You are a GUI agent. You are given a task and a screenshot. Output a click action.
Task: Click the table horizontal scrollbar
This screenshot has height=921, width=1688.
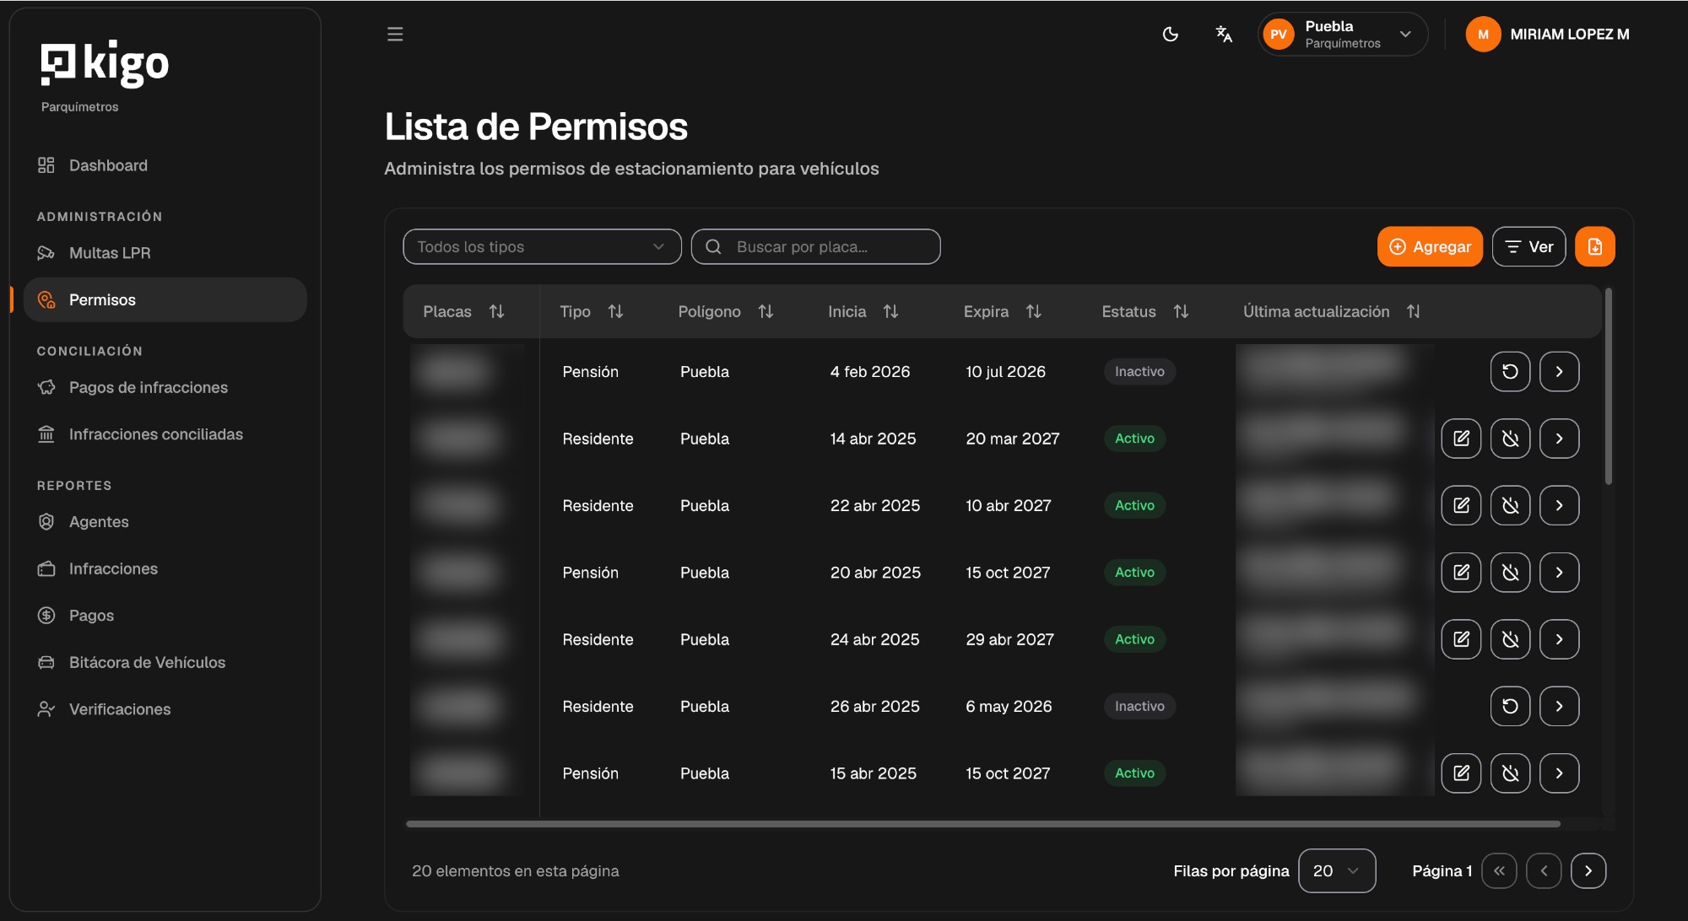[982, 824]
